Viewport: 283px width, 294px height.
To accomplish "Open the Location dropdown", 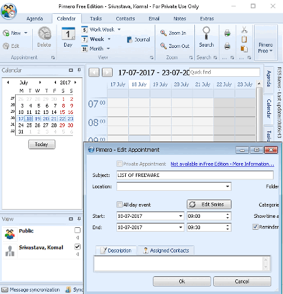I will click(x=228, y=186).
